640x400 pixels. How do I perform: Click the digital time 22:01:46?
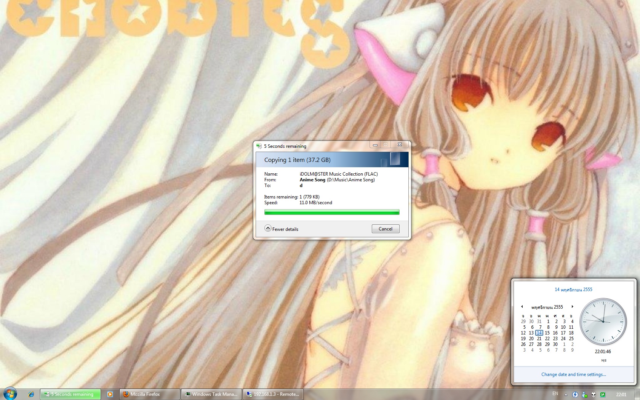pyautogui.click(x=603, y=352)
